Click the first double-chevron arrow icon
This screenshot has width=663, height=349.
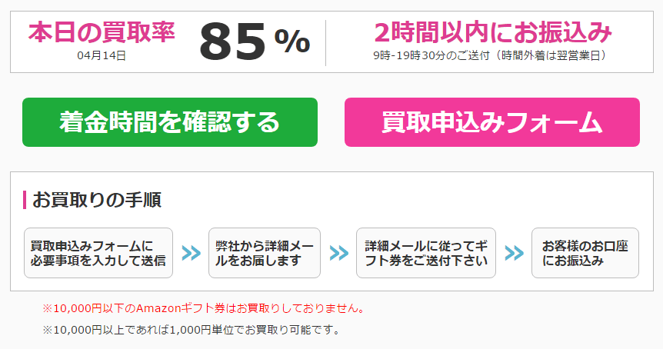pyautogui.click(x=191, y=253)
